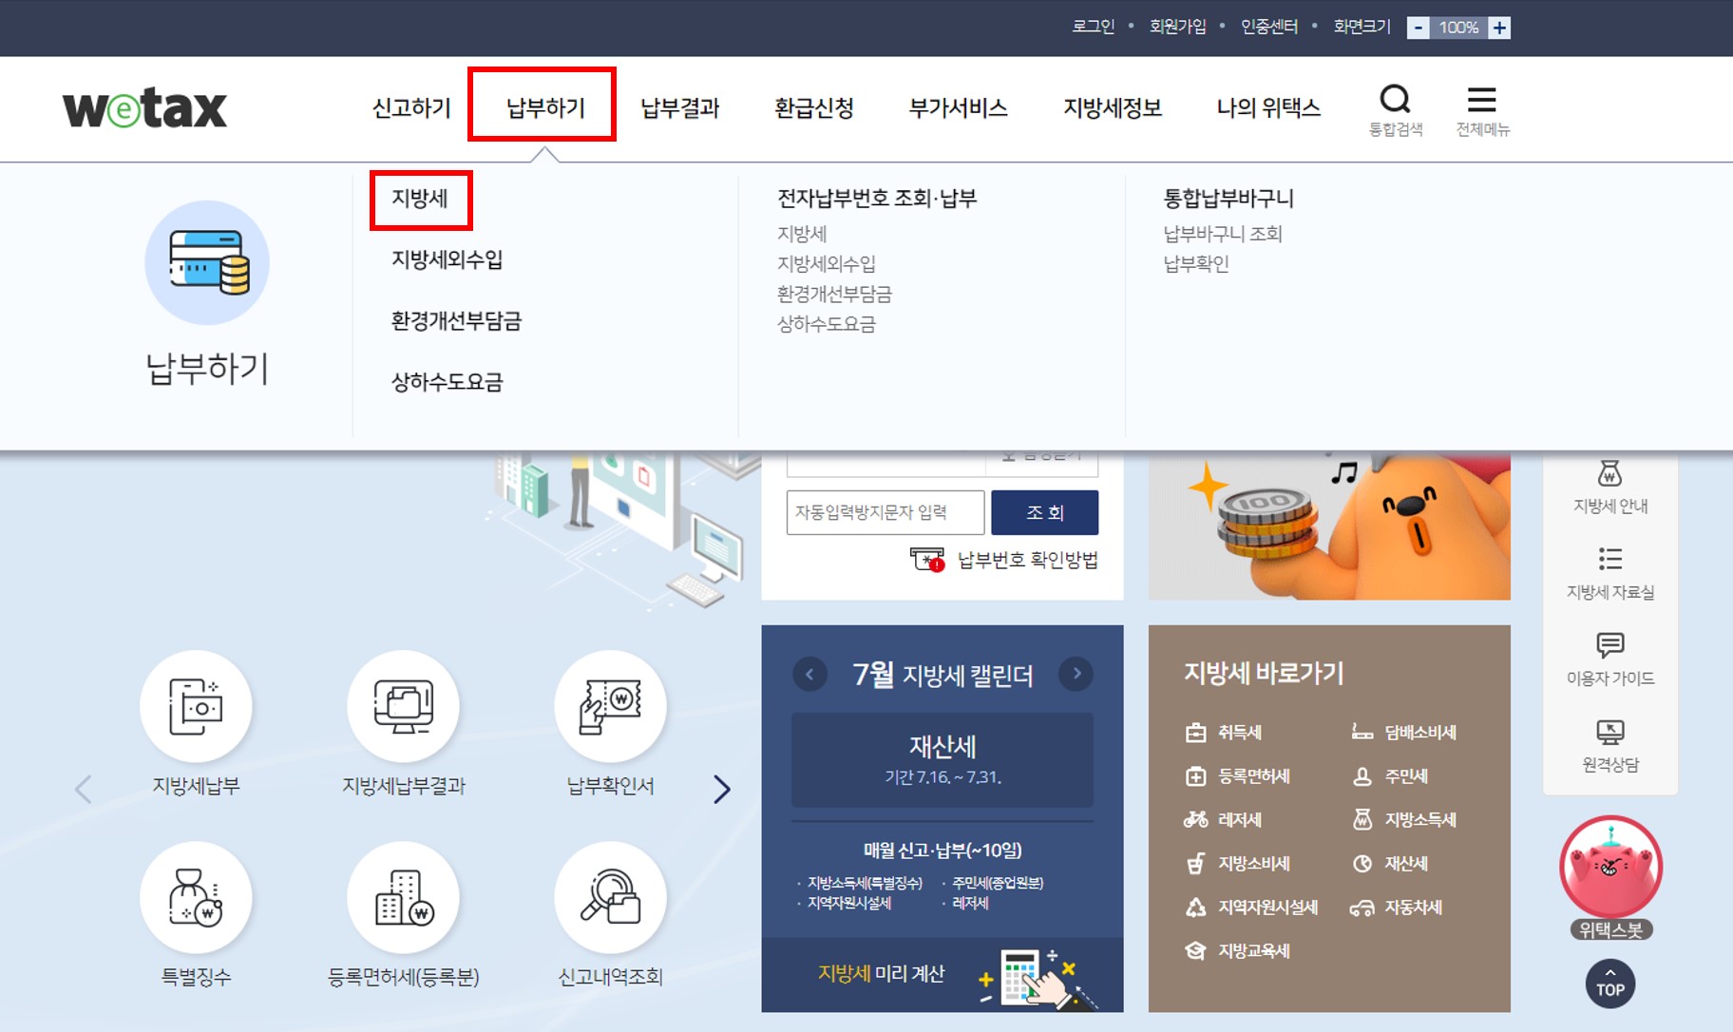This screenshot has width=1733, height=1032.
Task: Select 지방세외수입 in left submenu column
Action: tap(448, 259)
